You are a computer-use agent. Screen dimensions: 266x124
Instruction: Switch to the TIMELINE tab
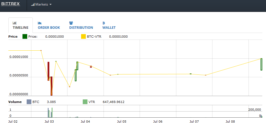(21, 25)
